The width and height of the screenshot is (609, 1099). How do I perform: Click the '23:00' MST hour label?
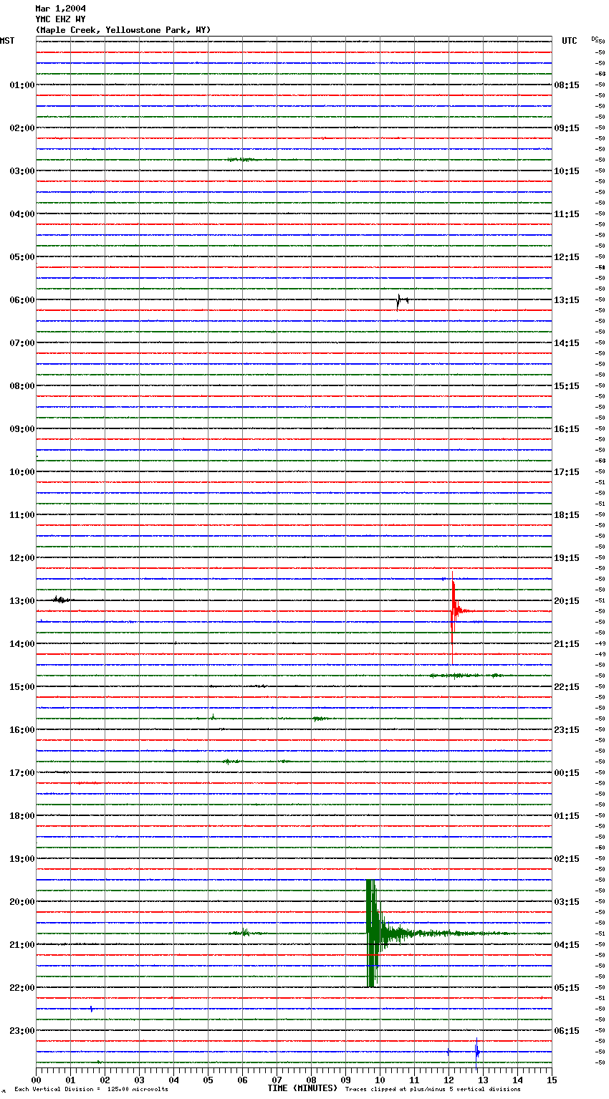[x=22, y=1031]
